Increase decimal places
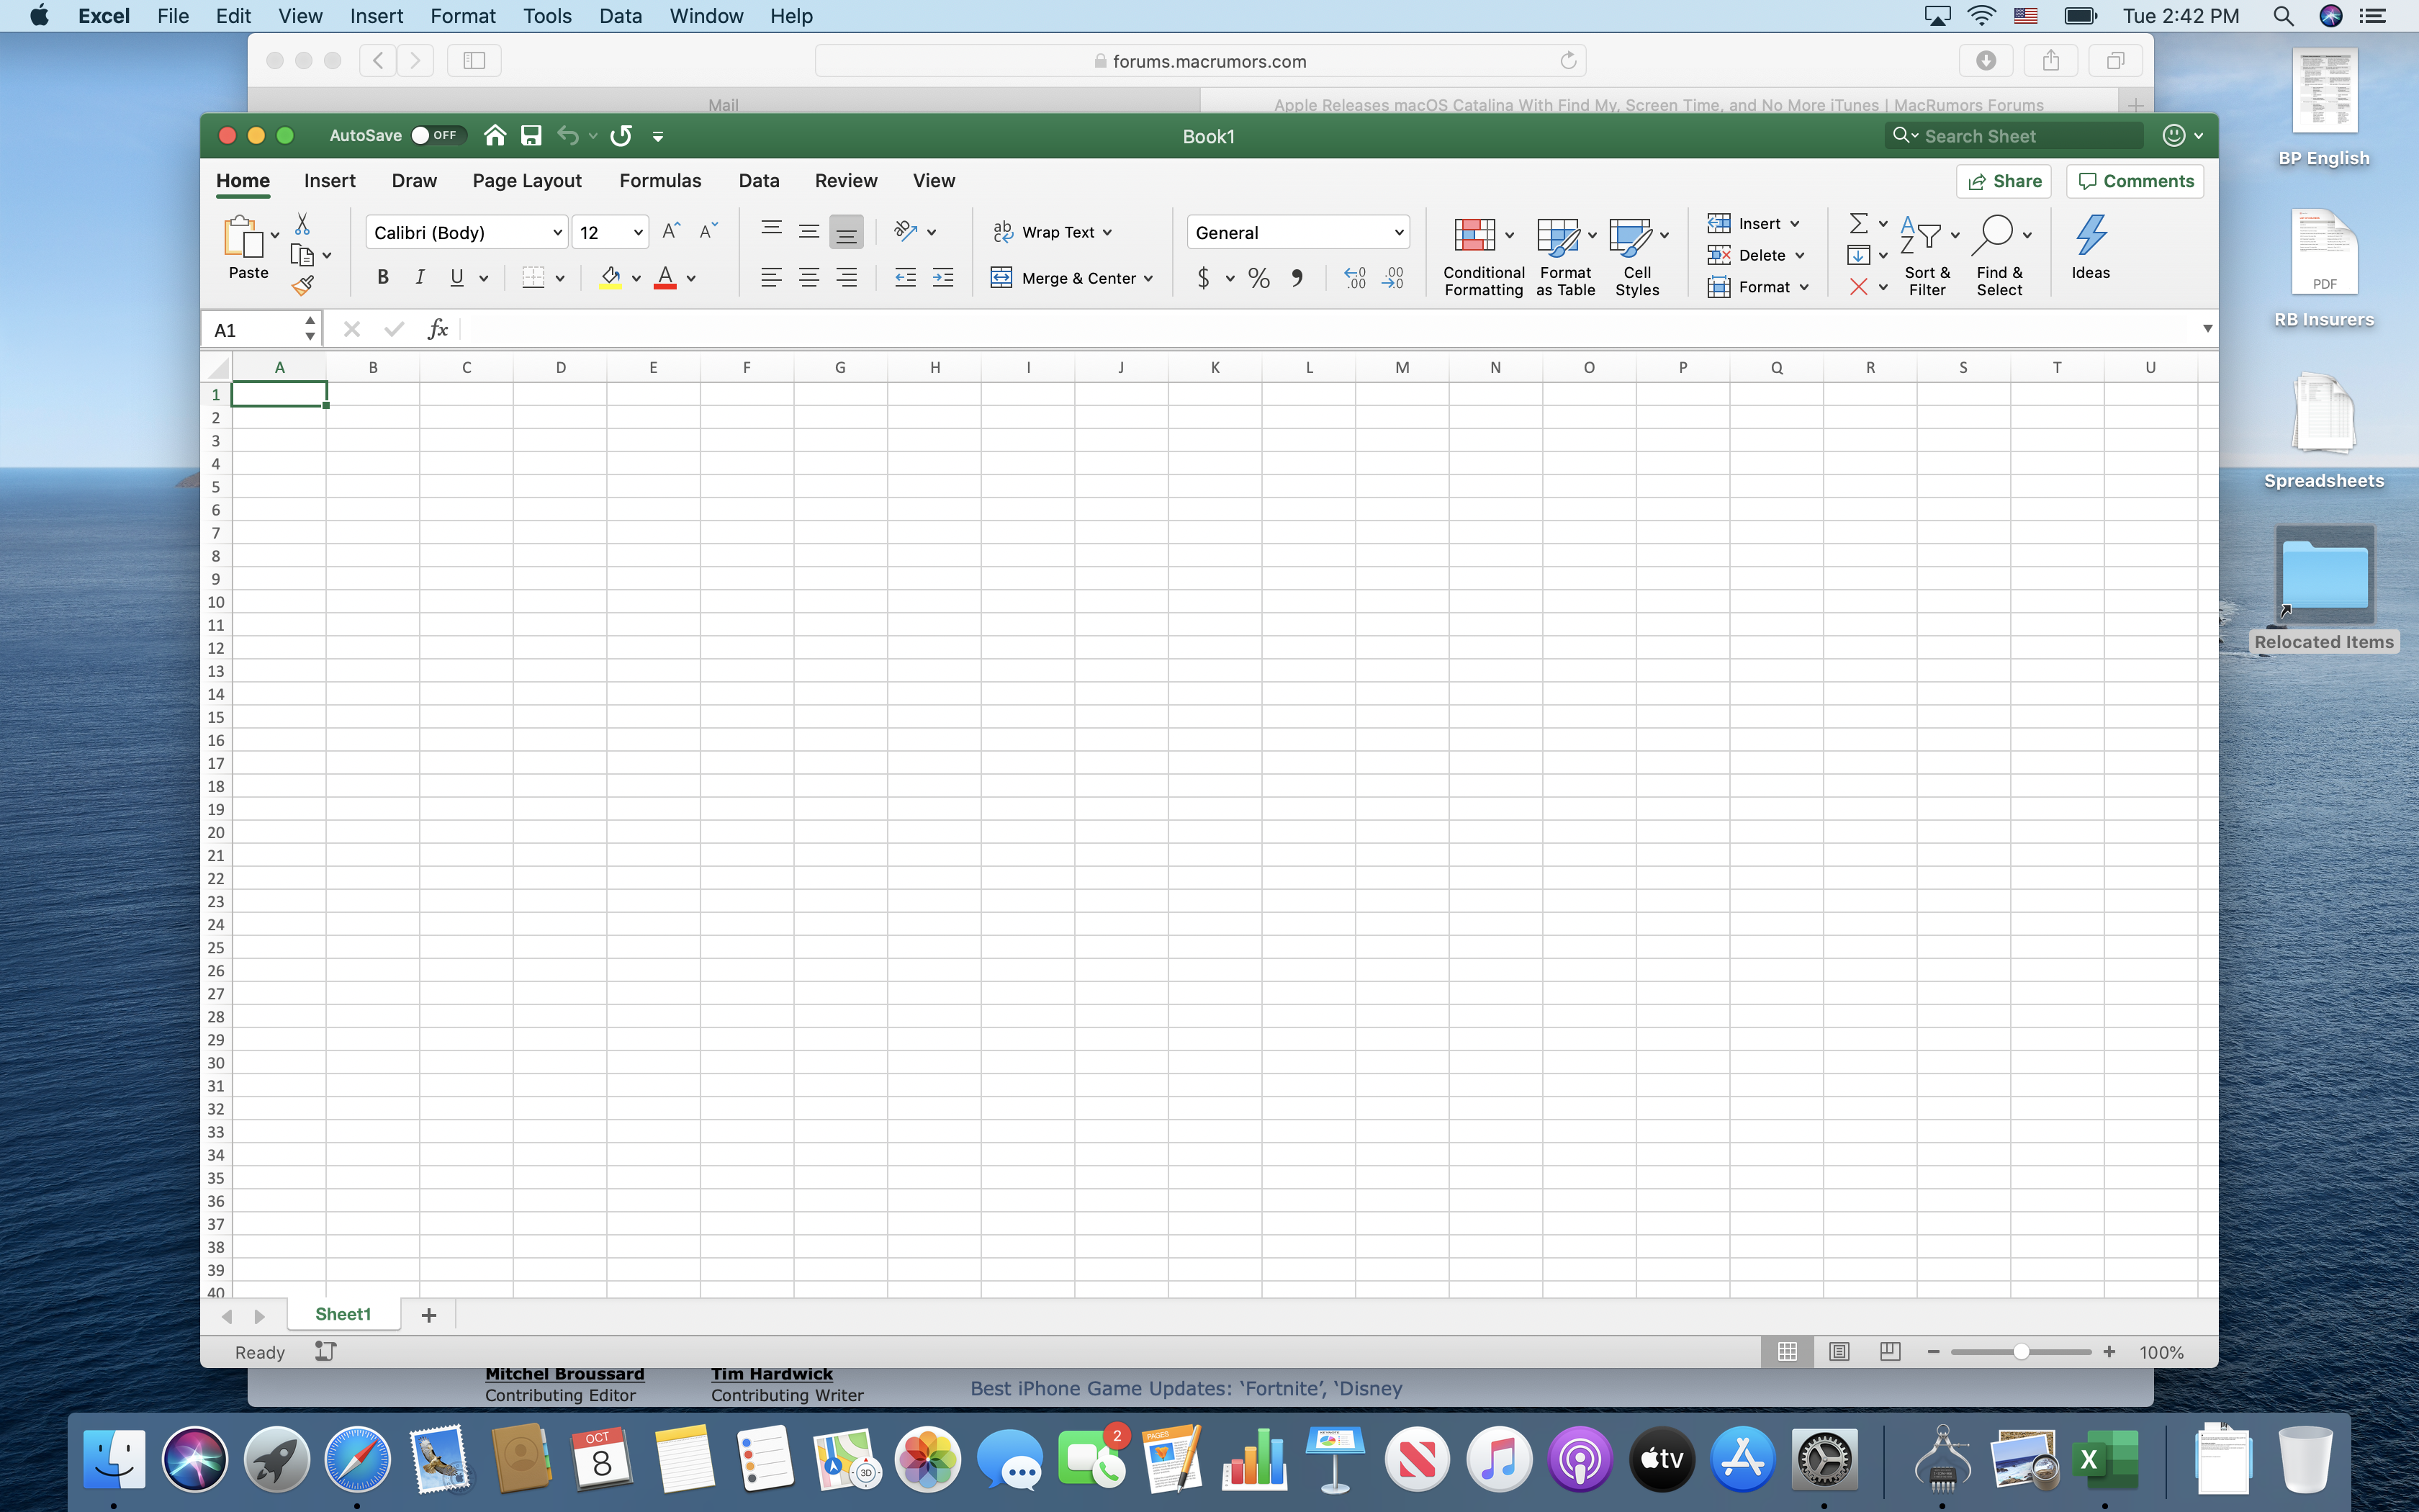This screenshot has width=2419, height=1512. click(x=1354, y=278)
